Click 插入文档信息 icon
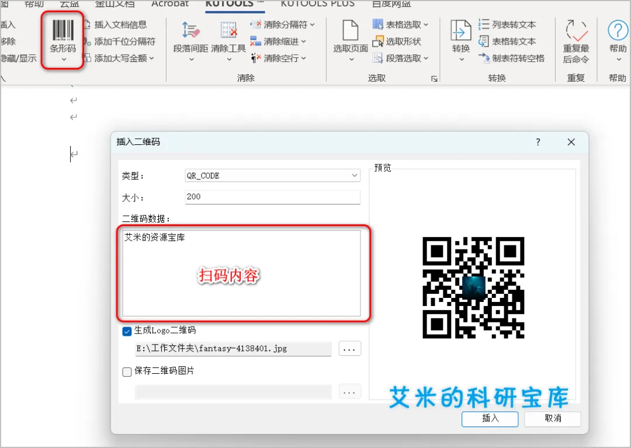Viewport: 631px width, 448px height. pyautogui.click(x=87, y=25)
